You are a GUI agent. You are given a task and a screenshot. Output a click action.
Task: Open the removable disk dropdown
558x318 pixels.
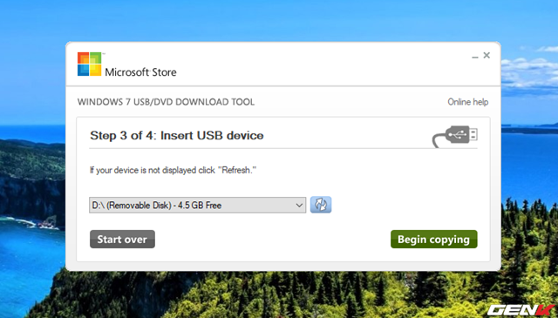(198, 206)
